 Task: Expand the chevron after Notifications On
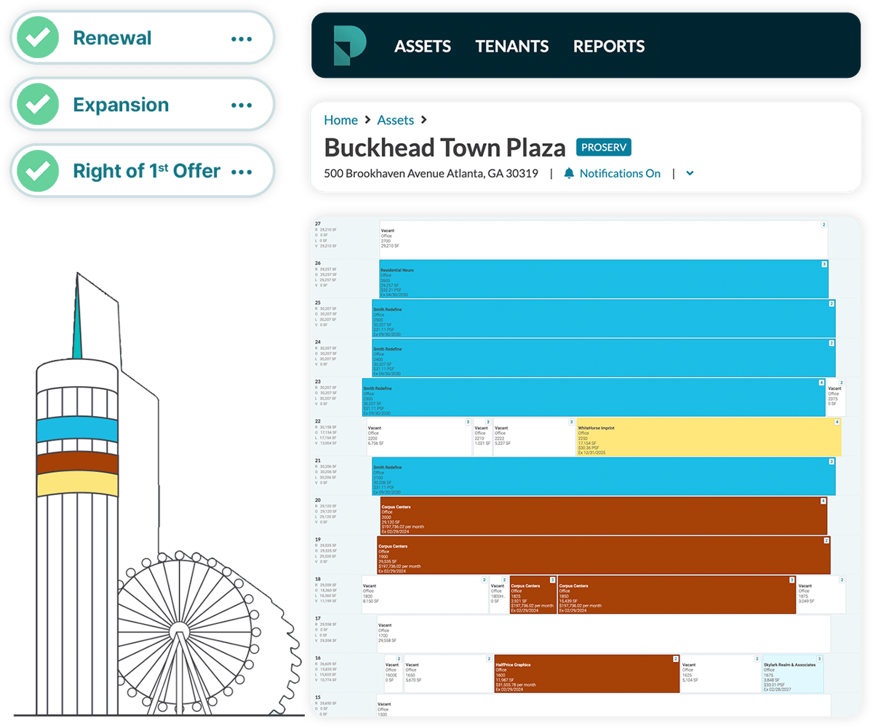pyautogui.click(x=690, y=173)
